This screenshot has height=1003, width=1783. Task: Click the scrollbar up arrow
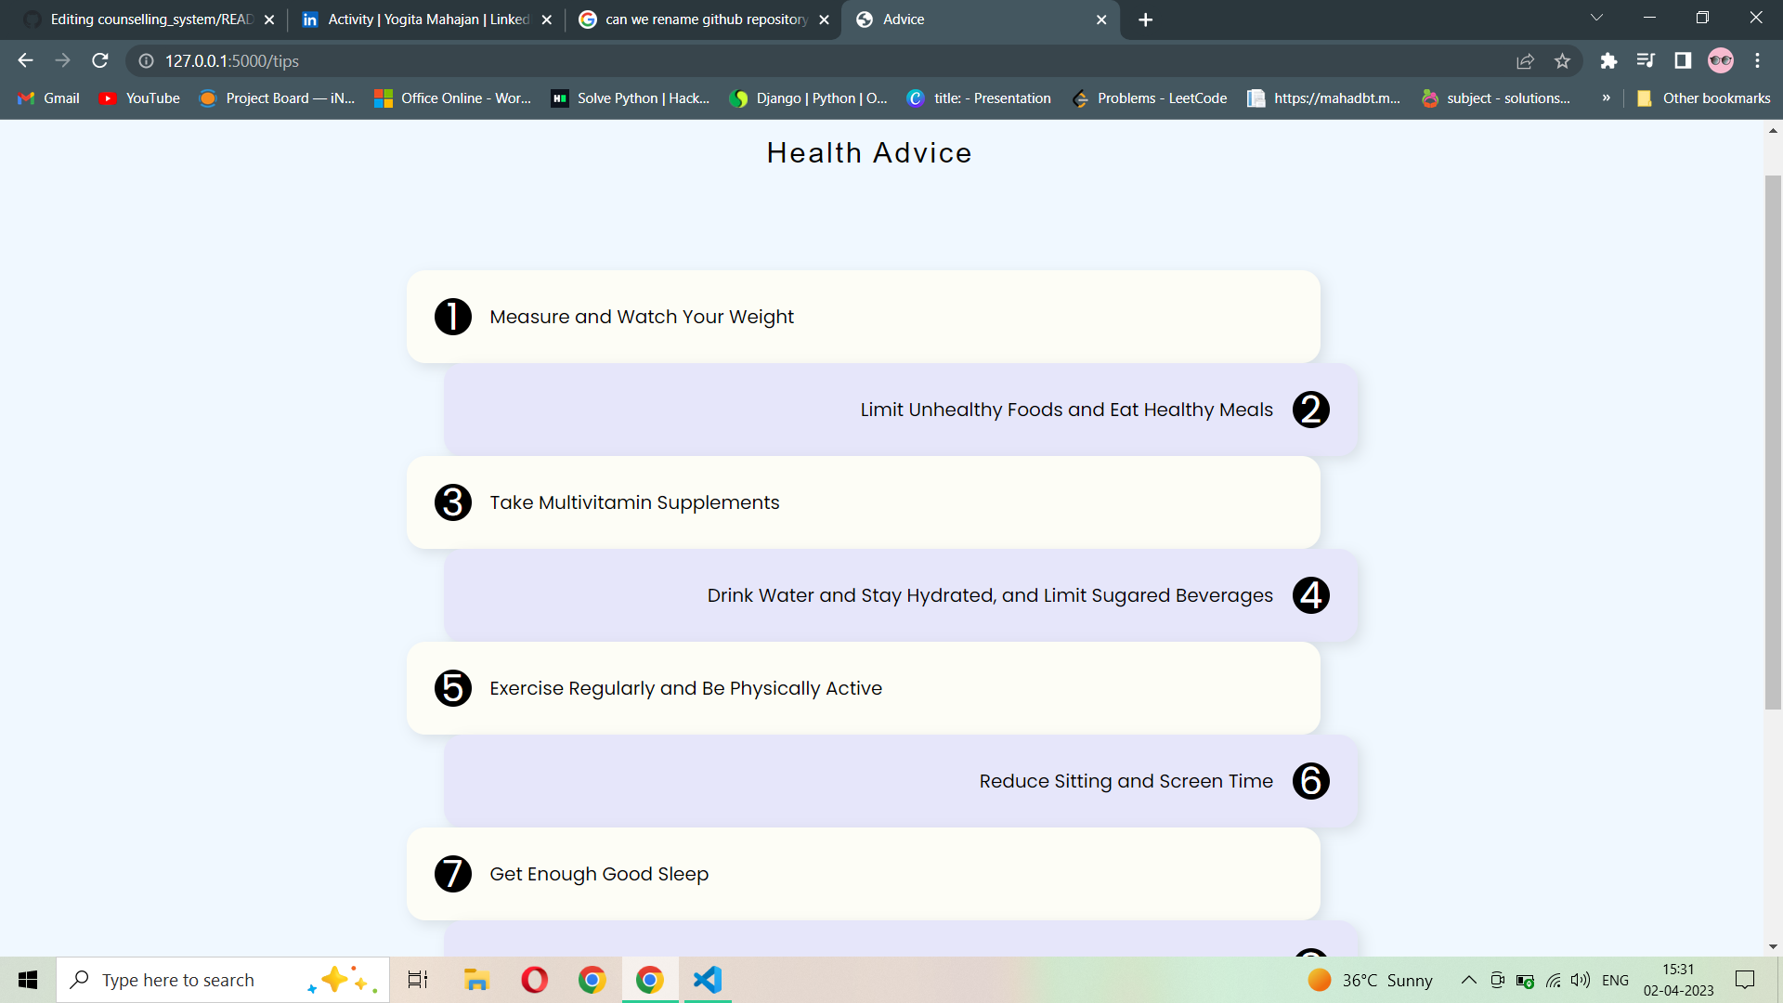[1773, 131]
